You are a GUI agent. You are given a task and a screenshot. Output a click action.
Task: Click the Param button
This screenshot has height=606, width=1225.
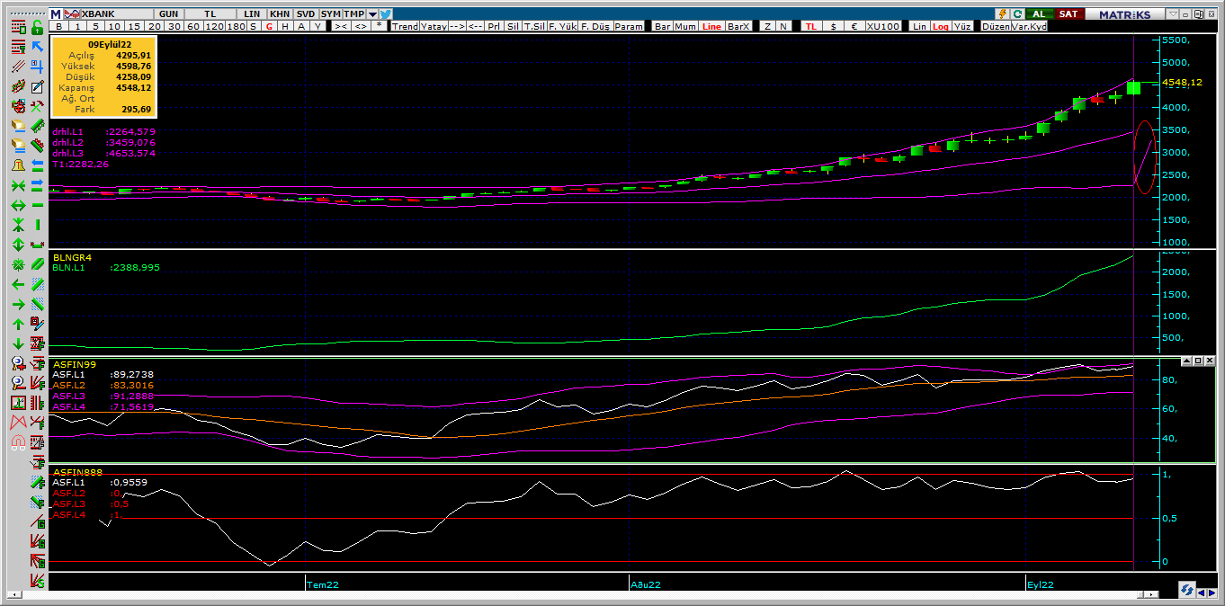(630, 27)
